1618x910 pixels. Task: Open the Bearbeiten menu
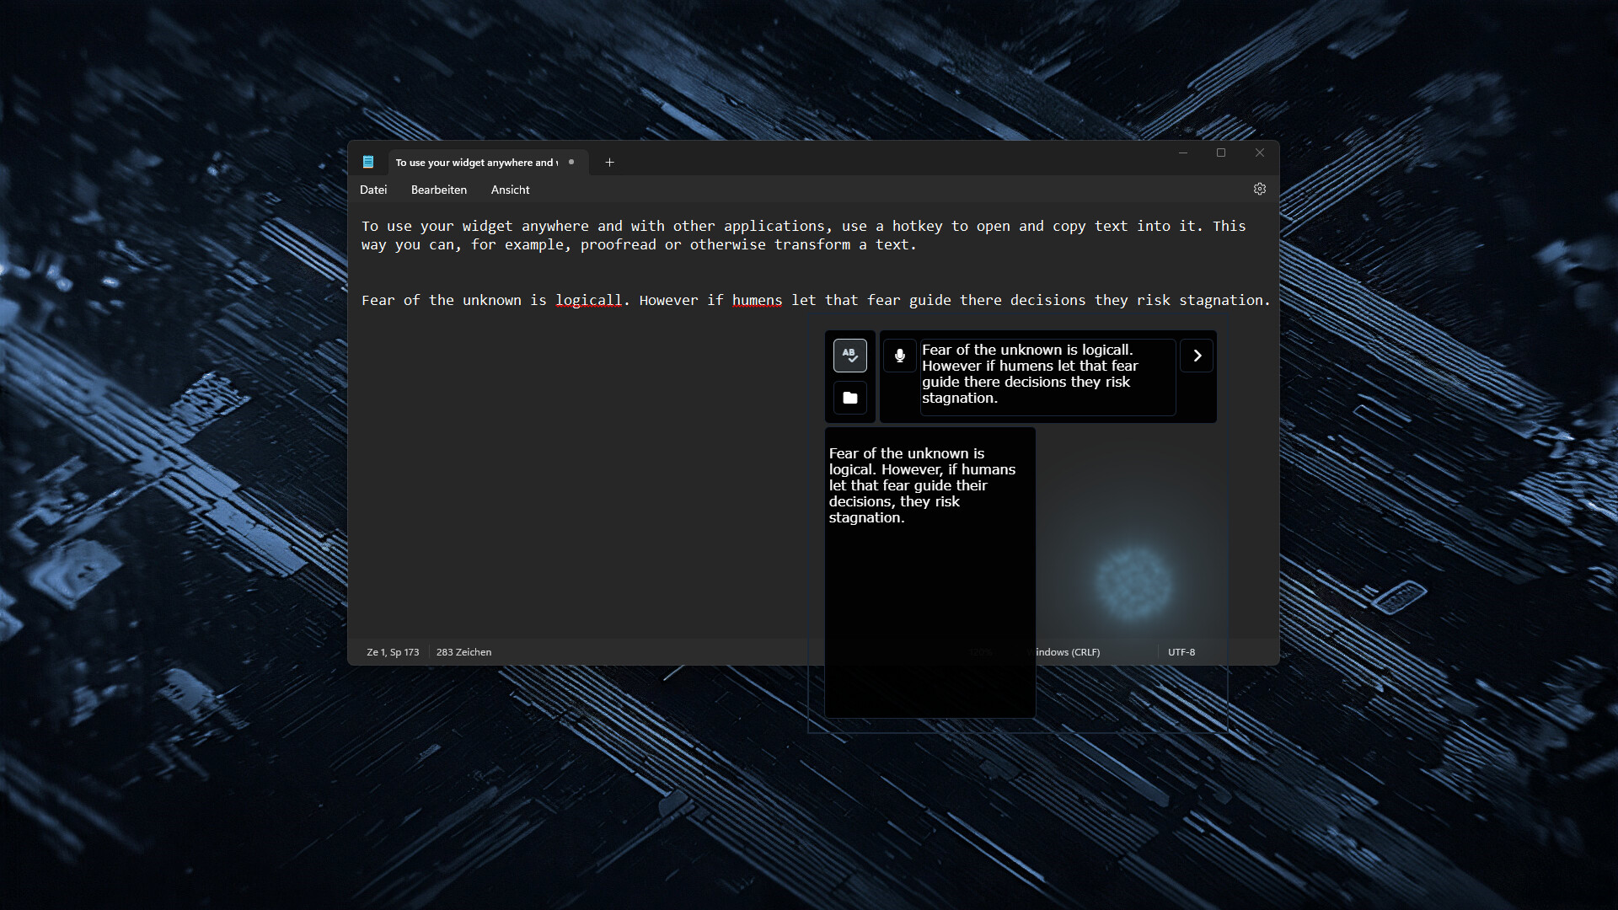[x=438, y=190]
